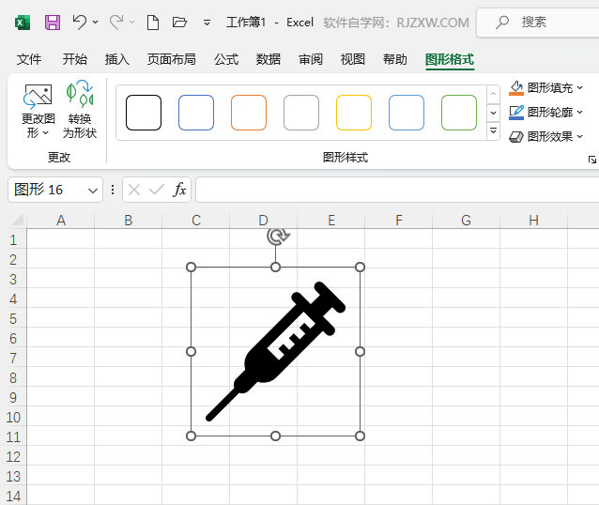Save the workbook with the floppy icon
Screen dimensions: 599x505
click(53, 23)
